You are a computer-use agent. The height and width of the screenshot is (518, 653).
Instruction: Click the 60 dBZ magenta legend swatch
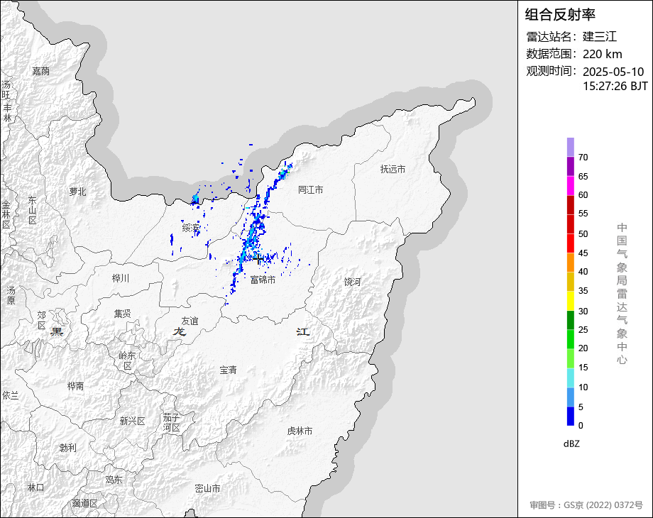[x=571, y=185]
